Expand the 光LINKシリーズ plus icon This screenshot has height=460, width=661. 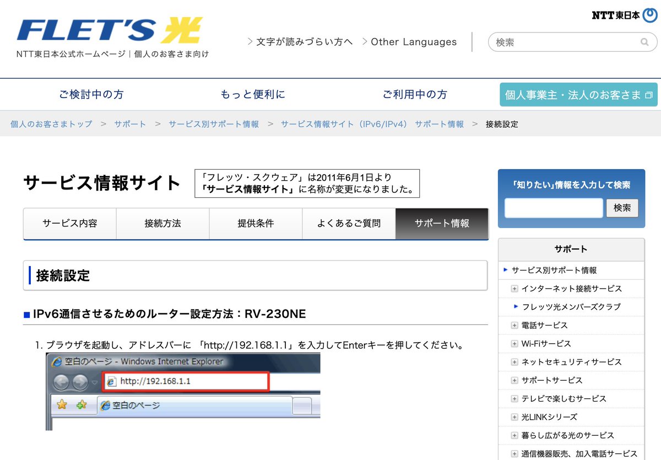tap(514, 417)
